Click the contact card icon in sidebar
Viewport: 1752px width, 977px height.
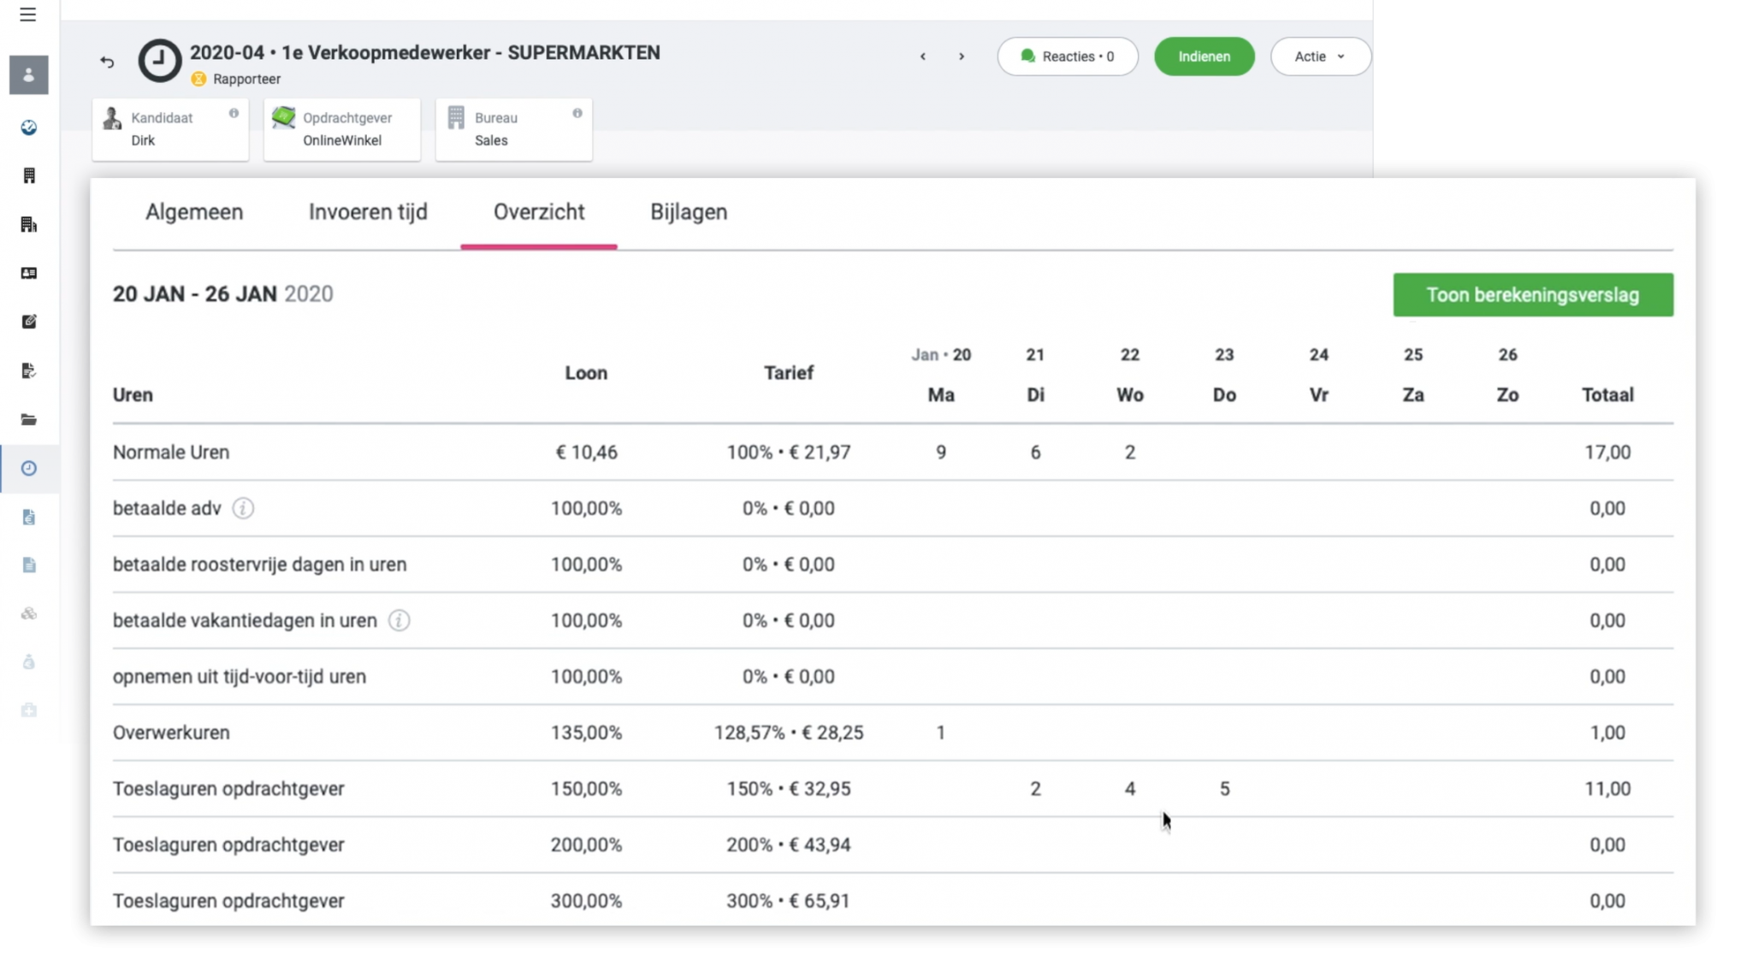pos(28,273)
